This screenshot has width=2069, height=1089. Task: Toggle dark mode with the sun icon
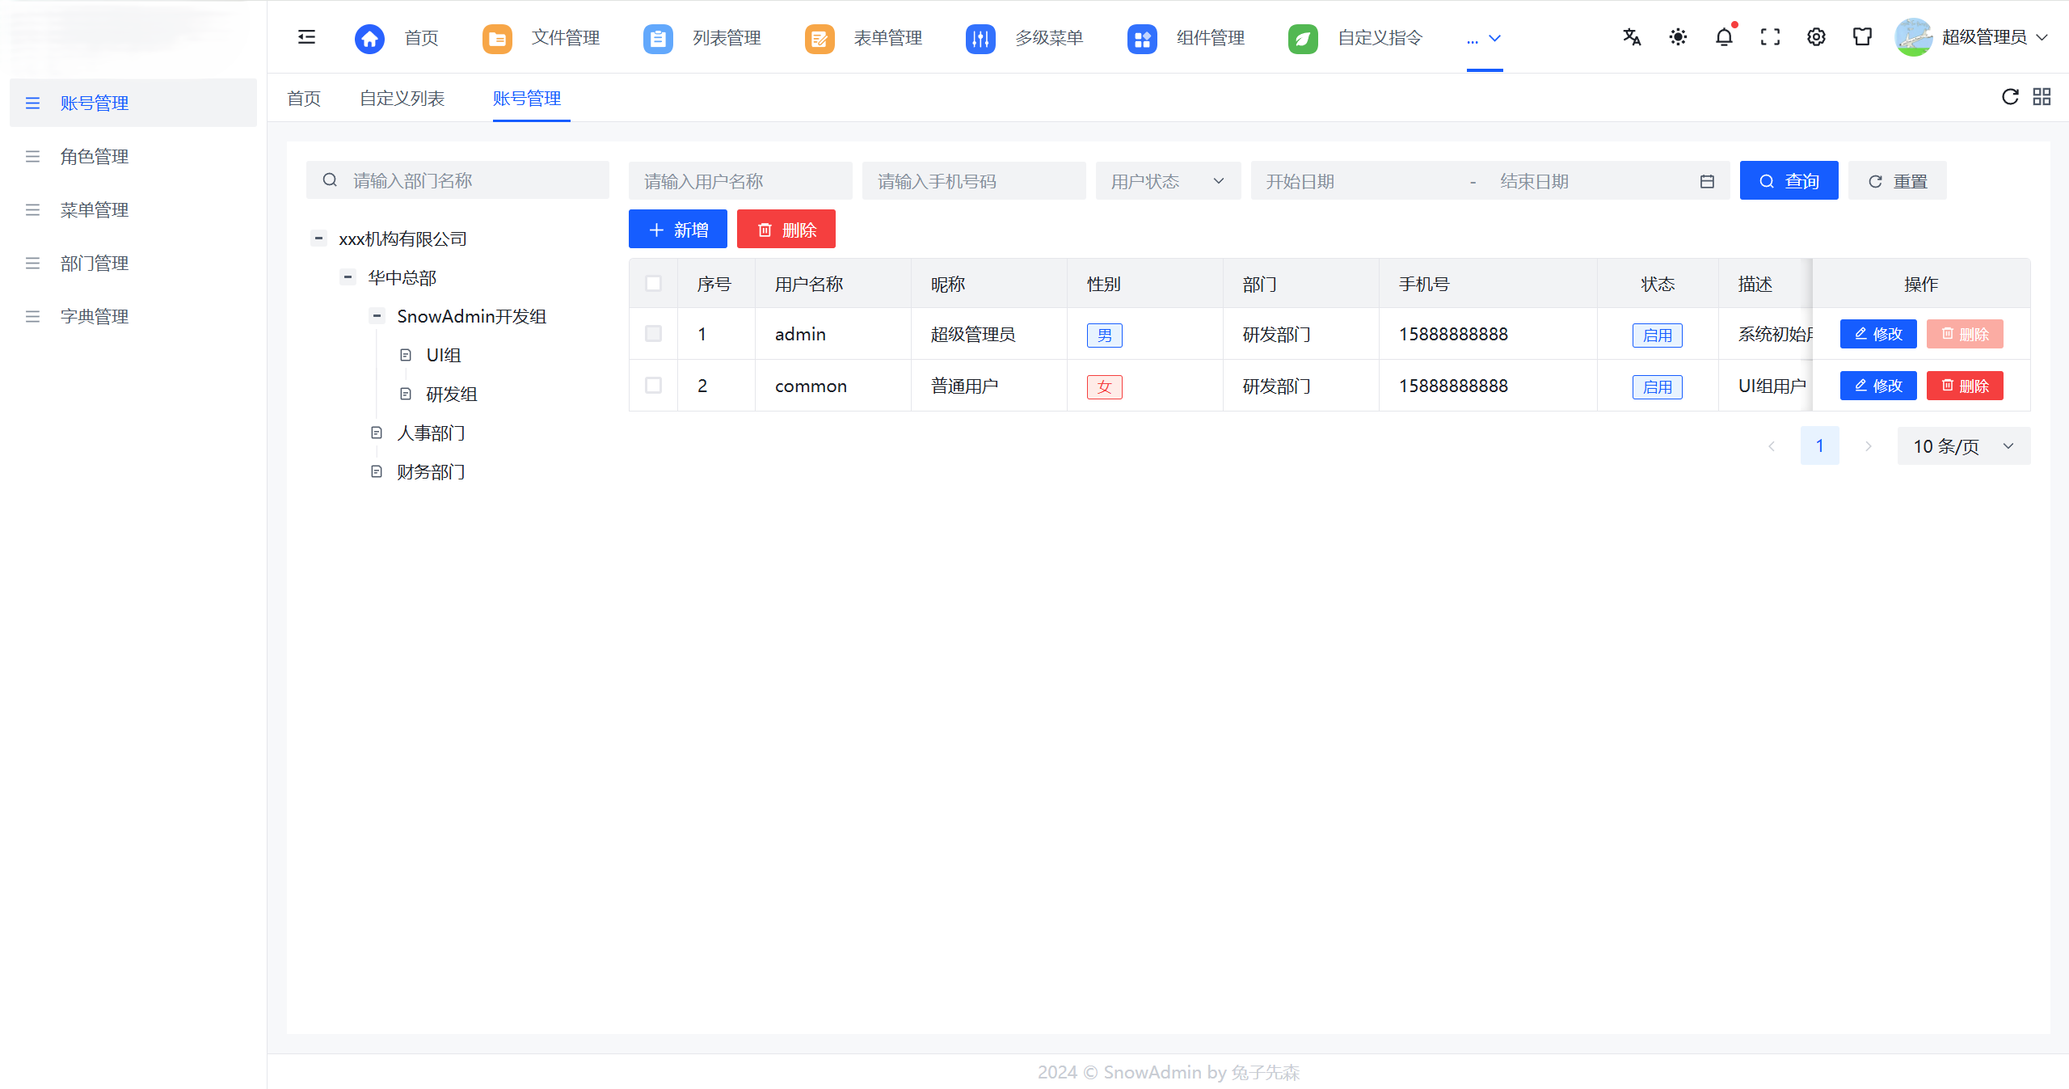point(1677,37)
